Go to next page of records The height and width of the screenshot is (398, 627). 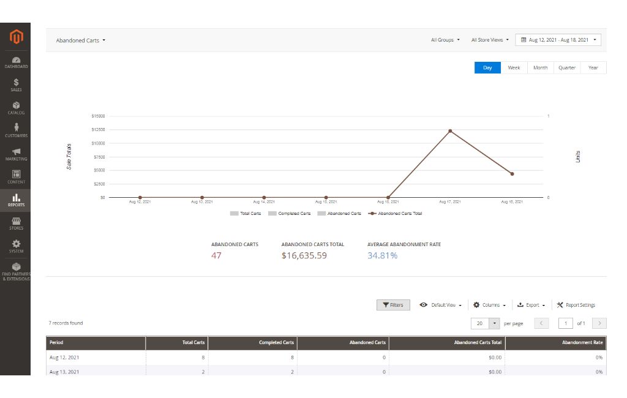[x=599, y=323]
